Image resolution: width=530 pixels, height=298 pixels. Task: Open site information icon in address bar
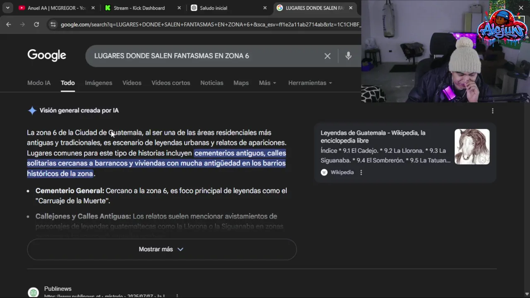pos(53,24)
